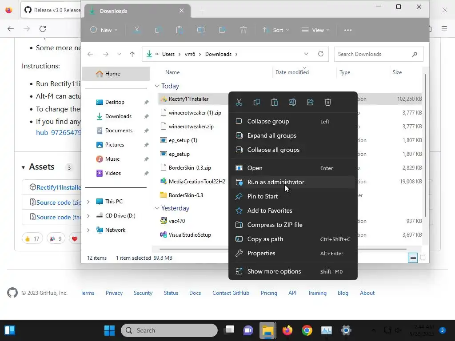Open the Contact GitHub footer link
The height and width of the screenshot is (341, 455).
[x=231, y=293]
